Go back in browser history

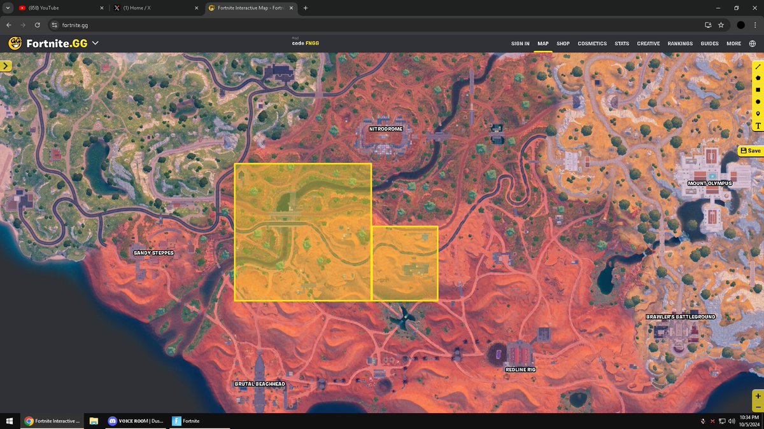pyautogui.click(x=8, y=25)
